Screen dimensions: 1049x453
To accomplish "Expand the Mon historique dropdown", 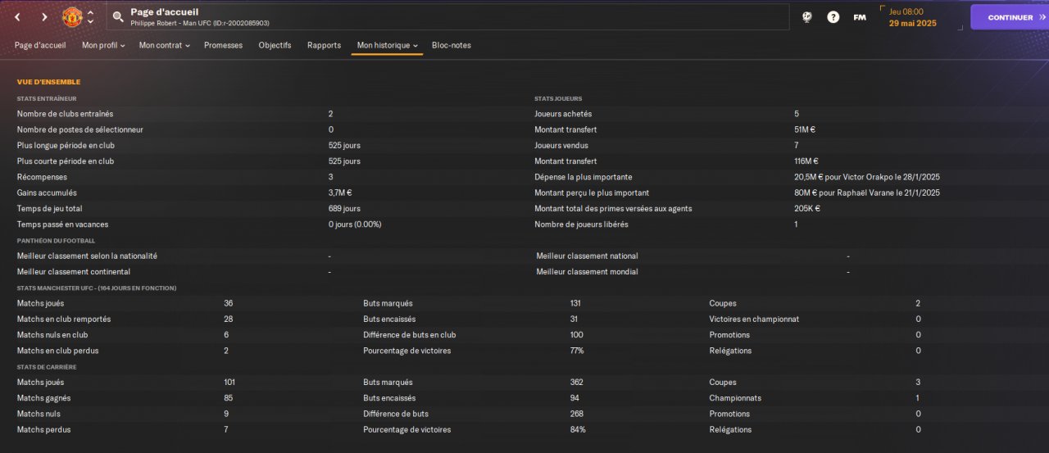I will tap(388, 46).
